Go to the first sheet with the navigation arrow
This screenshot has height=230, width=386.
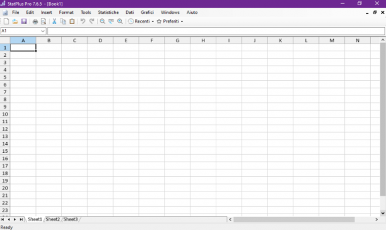coord(3,219)
